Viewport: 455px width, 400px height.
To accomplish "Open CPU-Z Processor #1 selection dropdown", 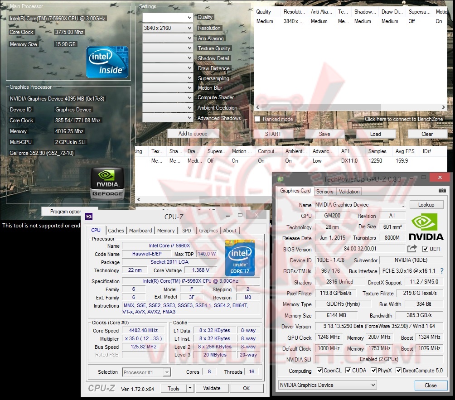I will [x=146, y=372].
